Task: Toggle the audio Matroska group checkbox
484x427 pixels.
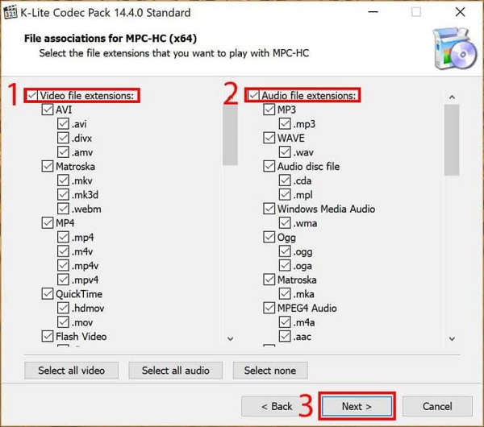Action: click(x=269, y=280)
